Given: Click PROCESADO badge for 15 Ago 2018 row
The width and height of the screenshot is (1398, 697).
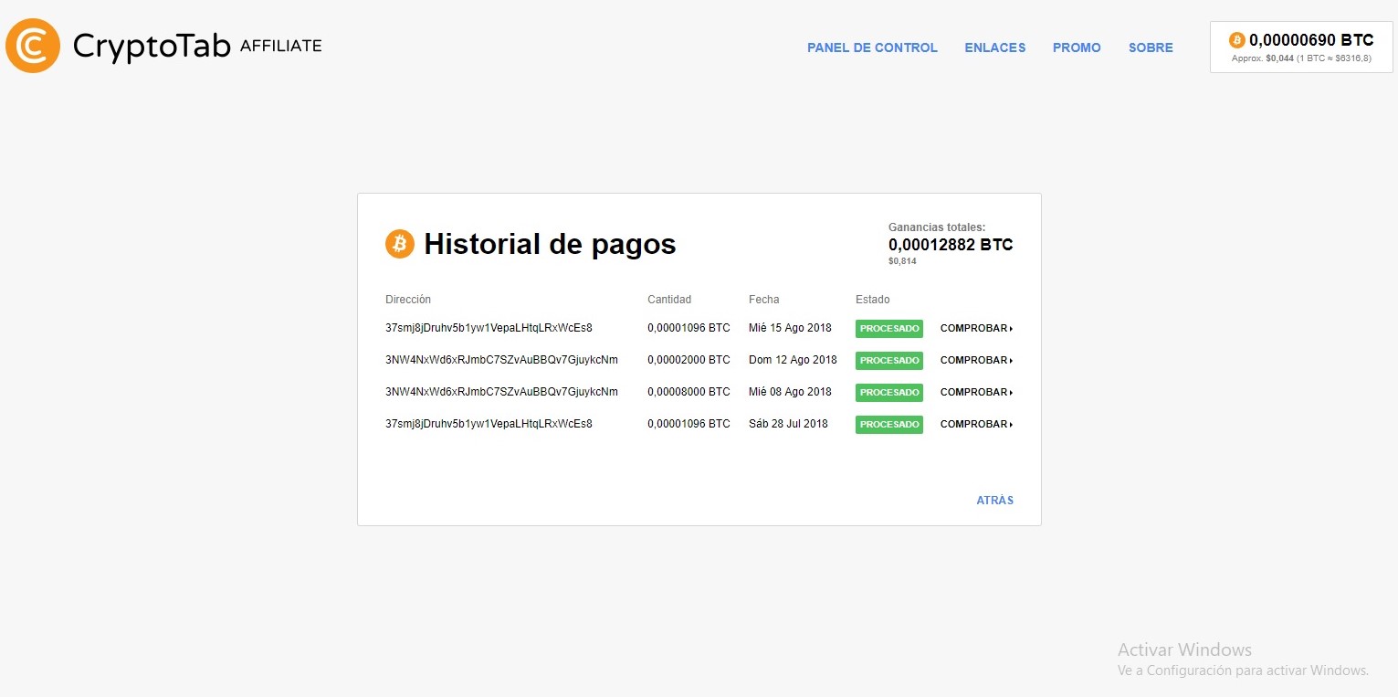Looking at the screenshot, I should tap(889, 329).
